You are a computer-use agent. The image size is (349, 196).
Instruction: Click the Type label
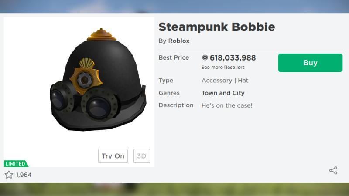166,81
